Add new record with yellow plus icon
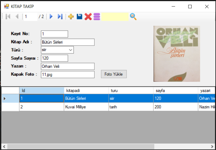The image size is (216, 150). click(x=71, y=17)
